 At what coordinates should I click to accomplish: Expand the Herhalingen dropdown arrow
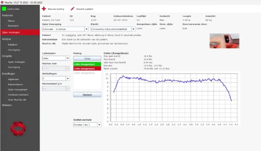68,79
